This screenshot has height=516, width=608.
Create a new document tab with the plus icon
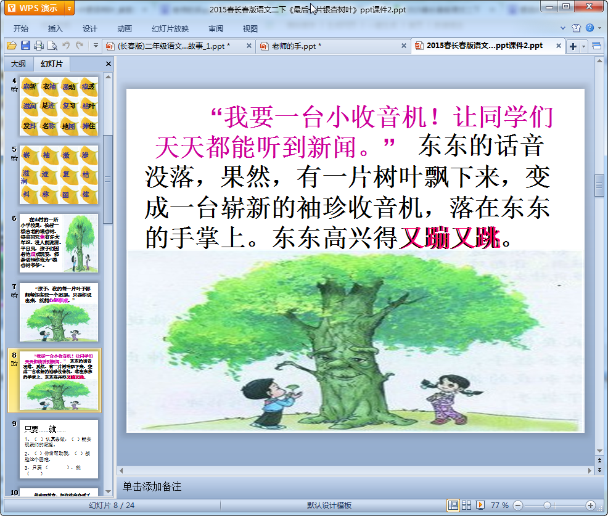573,46
